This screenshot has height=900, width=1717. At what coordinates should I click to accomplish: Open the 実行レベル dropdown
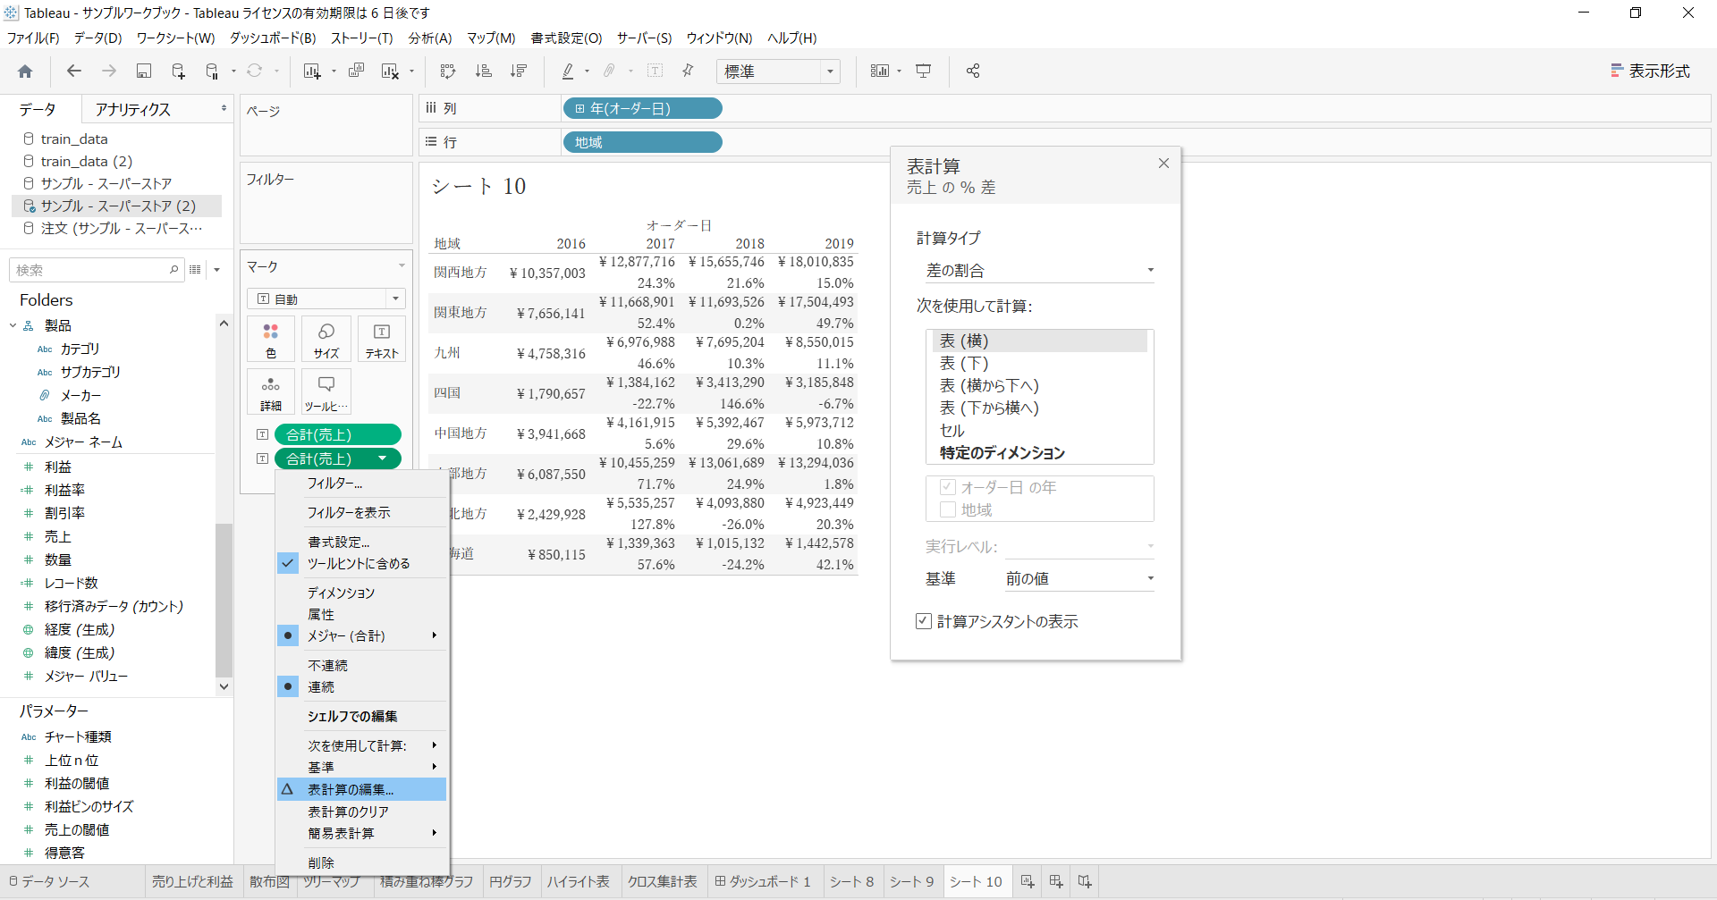click(1079, 546)
